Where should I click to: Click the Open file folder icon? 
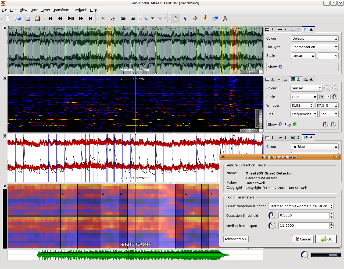pos(18,18)
